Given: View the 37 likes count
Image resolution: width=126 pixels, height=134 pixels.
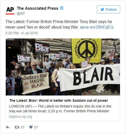Looking at the screenshot, I should 36,127.
